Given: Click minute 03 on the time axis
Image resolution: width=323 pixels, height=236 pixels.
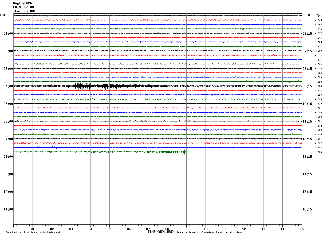Looking at the screenshot, I should pyautogui.click(x=71, y=229).
